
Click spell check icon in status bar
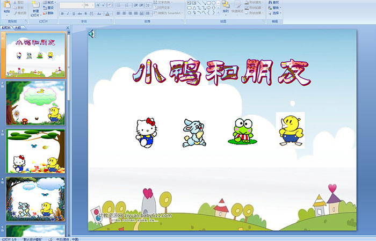click(50, 239)
